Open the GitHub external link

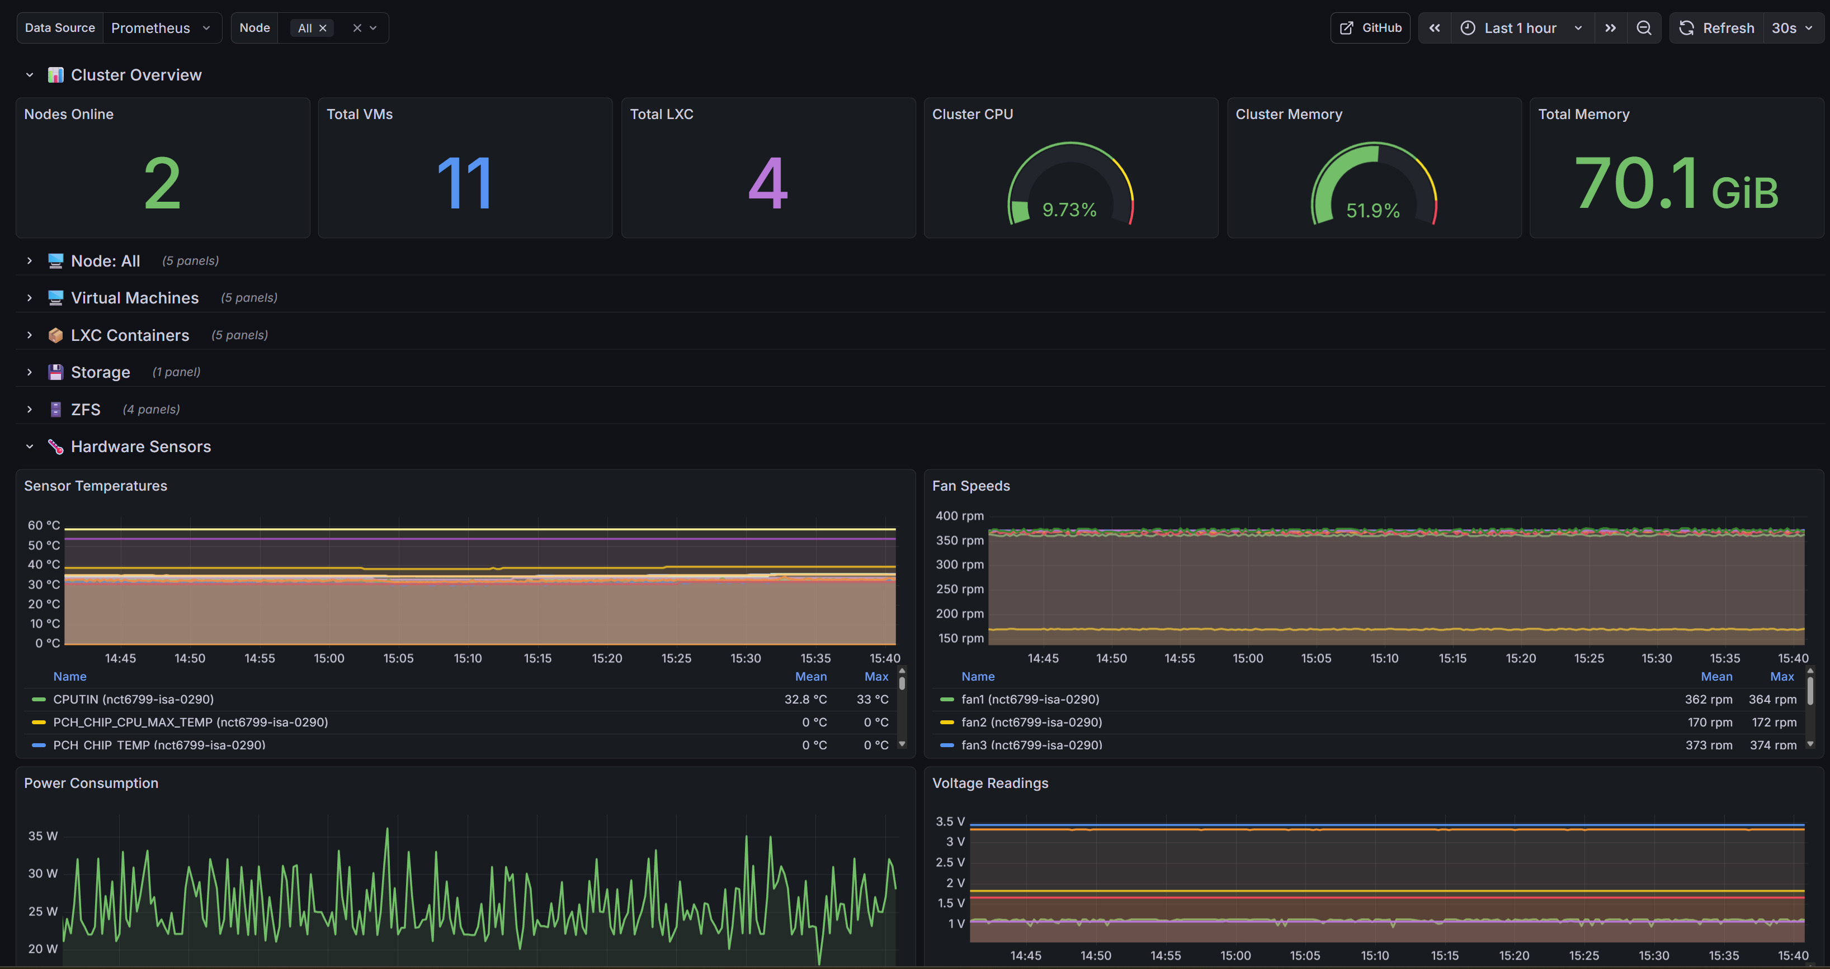(1370, 28)
